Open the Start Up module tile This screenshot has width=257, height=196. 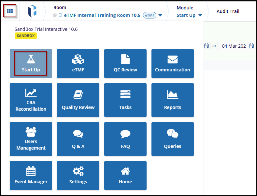(x=31, y=64)
